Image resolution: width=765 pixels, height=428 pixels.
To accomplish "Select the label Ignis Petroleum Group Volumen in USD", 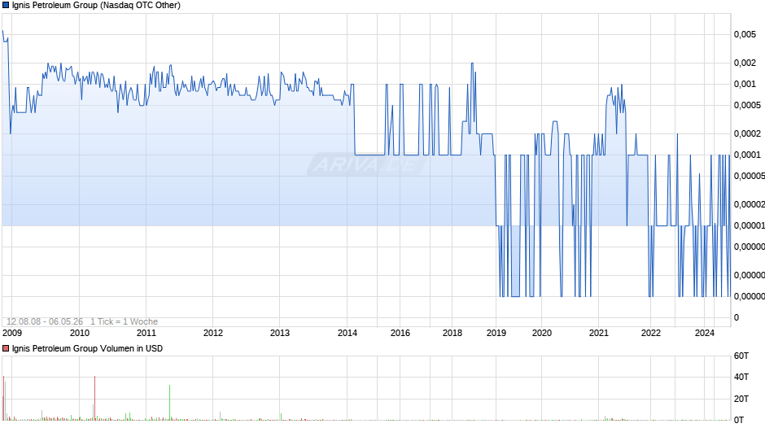I will click(x=87, y=348).
